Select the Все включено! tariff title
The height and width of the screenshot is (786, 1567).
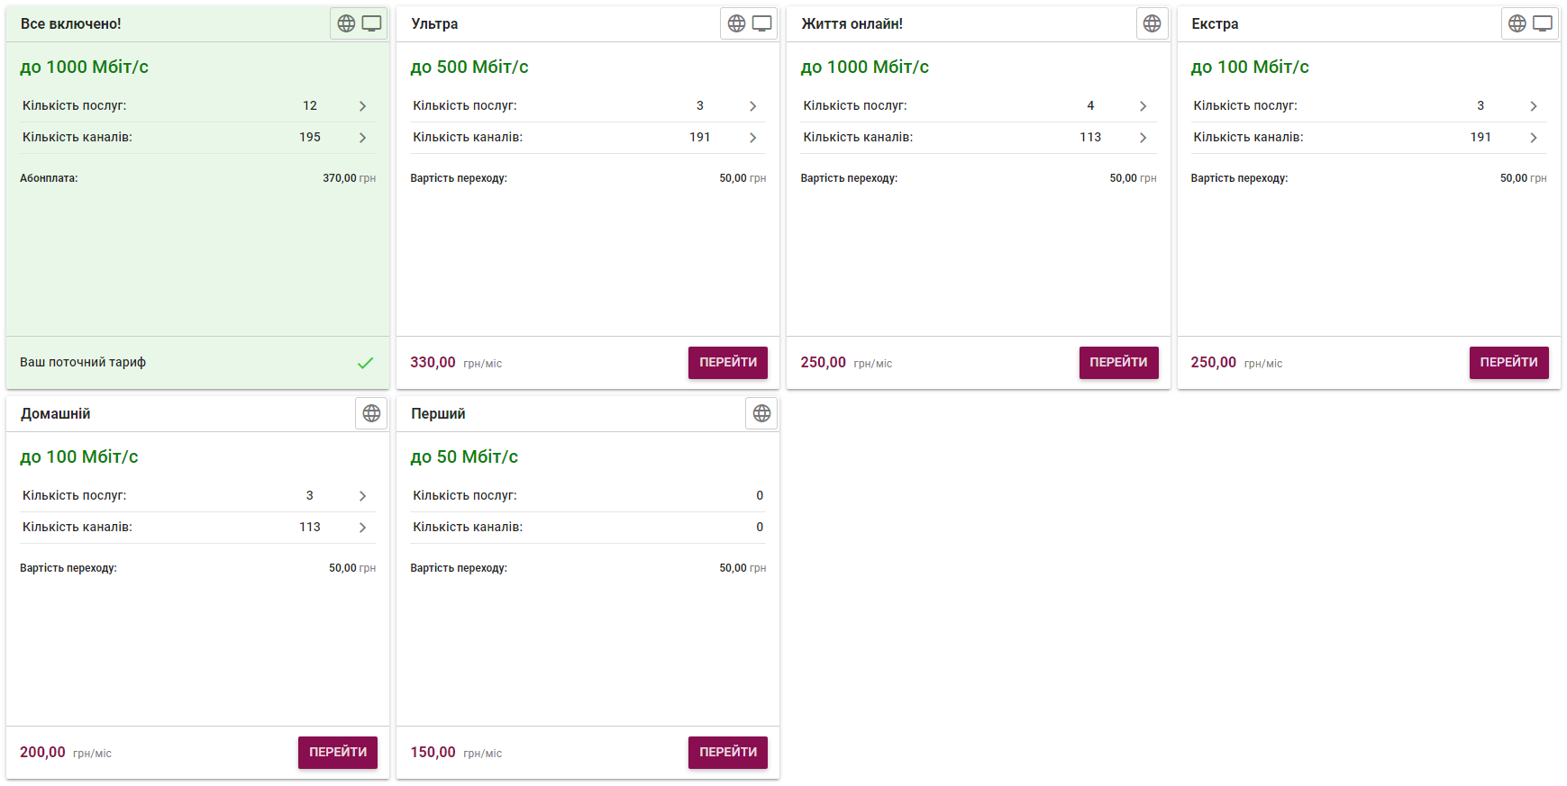(x=71, y=23)
